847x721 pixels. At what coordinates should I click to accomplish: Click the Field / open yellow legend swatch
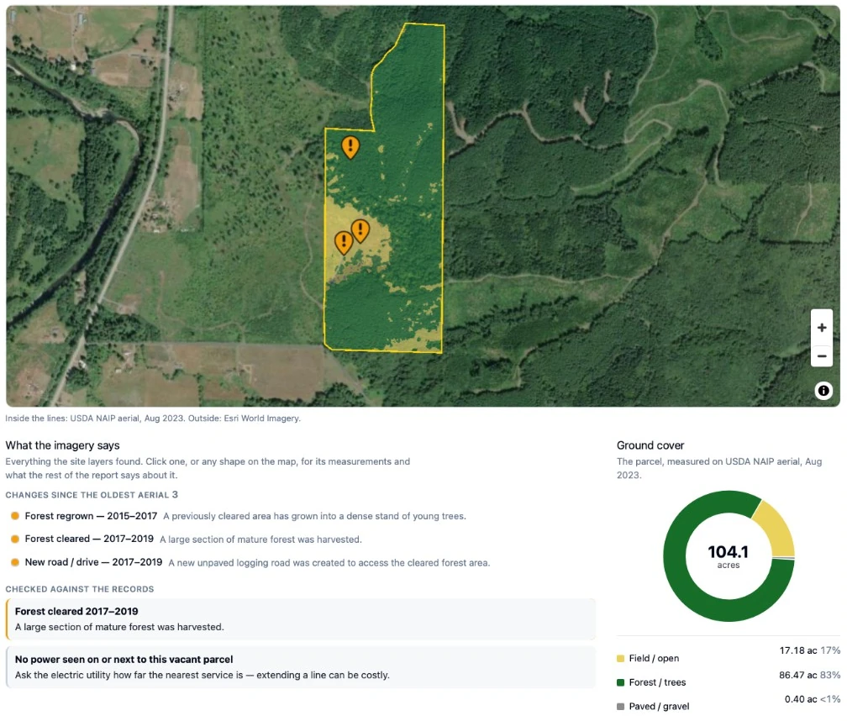(620, 658)
